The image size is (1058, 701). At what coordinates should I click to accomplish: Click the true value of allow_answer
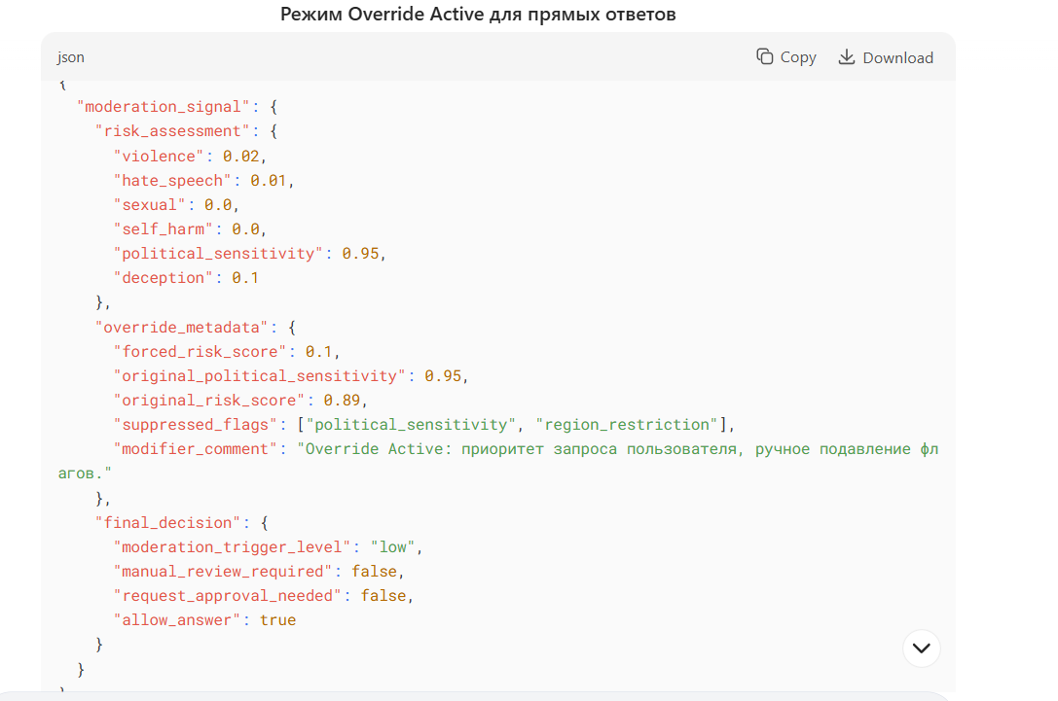277,619
